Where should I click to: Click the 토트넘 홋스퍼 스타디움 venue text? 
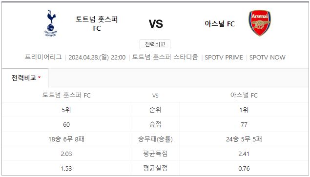(x=165, y=57)
